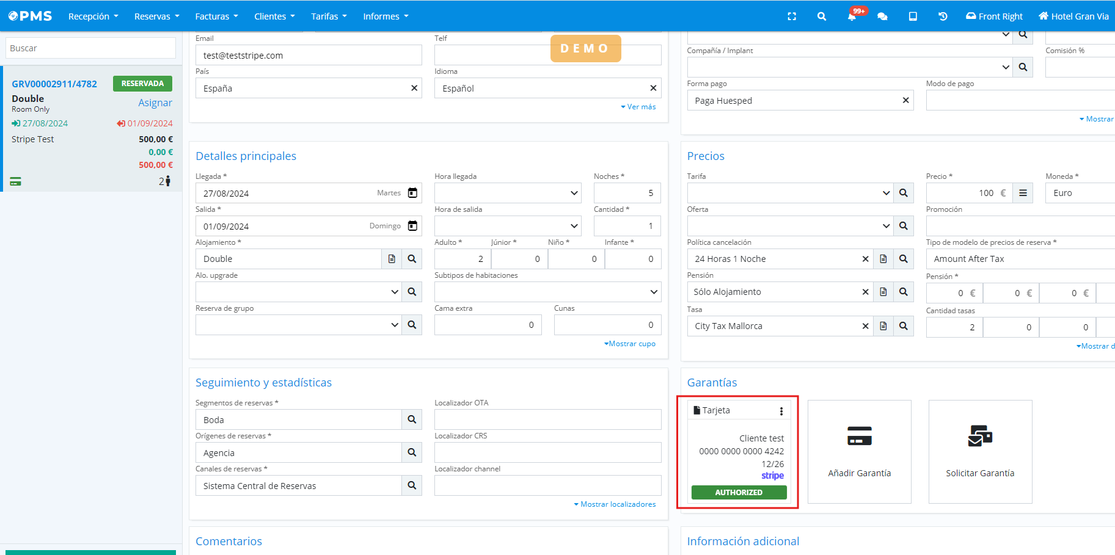
Task: Open the chat messages icon
Action: 882,16
